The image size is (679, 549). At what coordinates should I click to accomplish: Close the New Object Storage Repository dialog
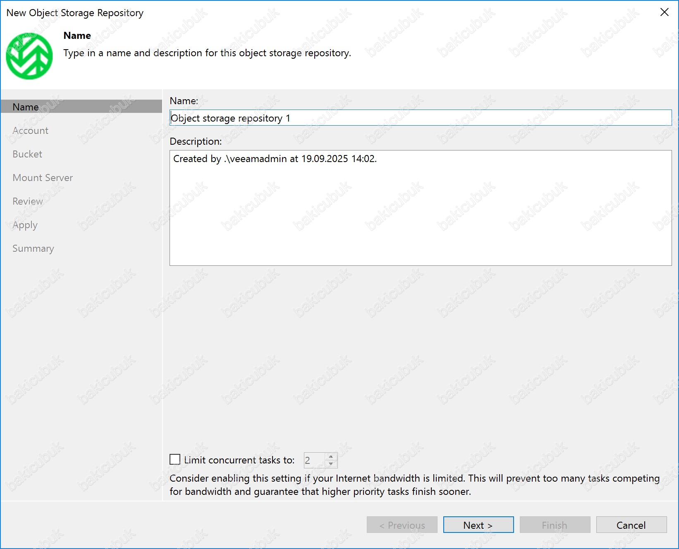coord(664,12)
